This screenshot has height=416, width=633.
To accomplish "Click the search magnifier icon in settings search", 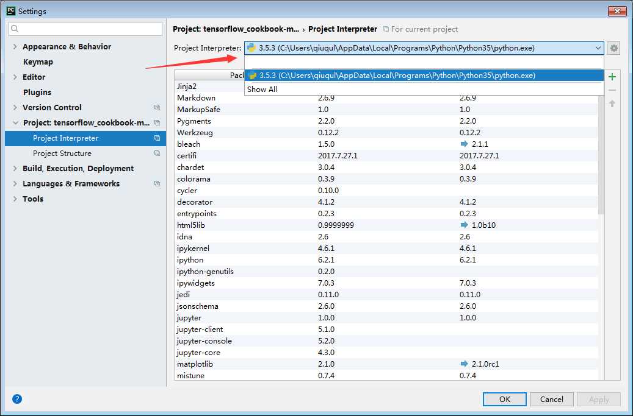I will 15,29.
